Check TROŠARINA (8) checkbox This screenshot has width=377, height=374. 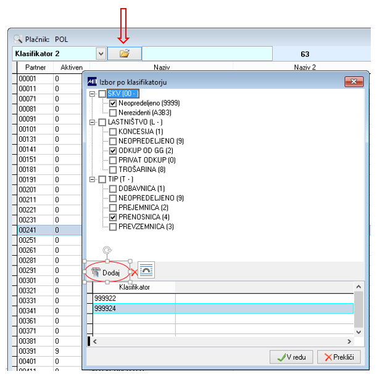click(x=113, y=169)
